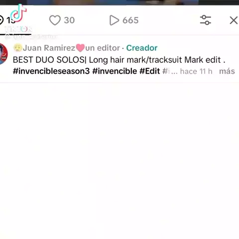Open the truncated hashtag before the ellipsis

coord(166,71)
